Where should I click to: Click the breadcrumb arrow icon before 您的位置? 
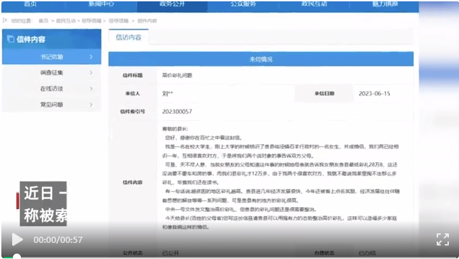pos(5,20)
